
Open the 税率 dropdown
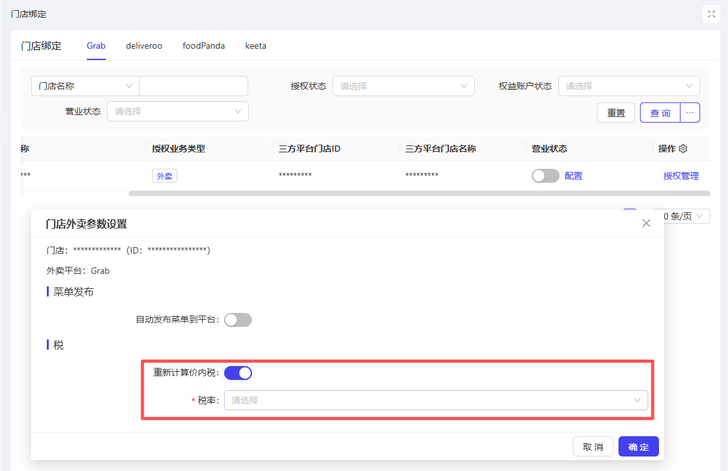[436, 400]
